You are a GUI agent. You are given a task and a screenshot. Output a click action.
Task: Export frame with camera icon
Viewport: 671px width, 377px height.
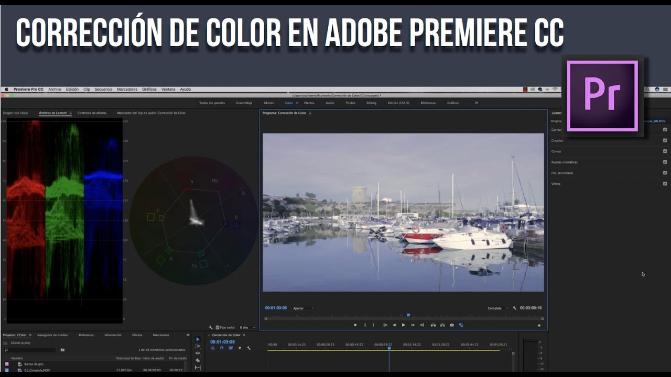click(452, 325)
